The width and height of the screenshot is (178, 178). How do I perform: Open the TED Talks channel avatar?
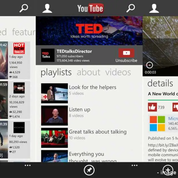[x=48, y=55]
